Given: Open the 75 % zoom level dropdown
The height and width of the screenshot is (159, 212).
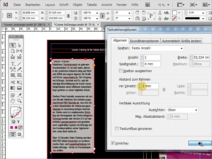Looking at the screenshot, I should pos(168,5).
